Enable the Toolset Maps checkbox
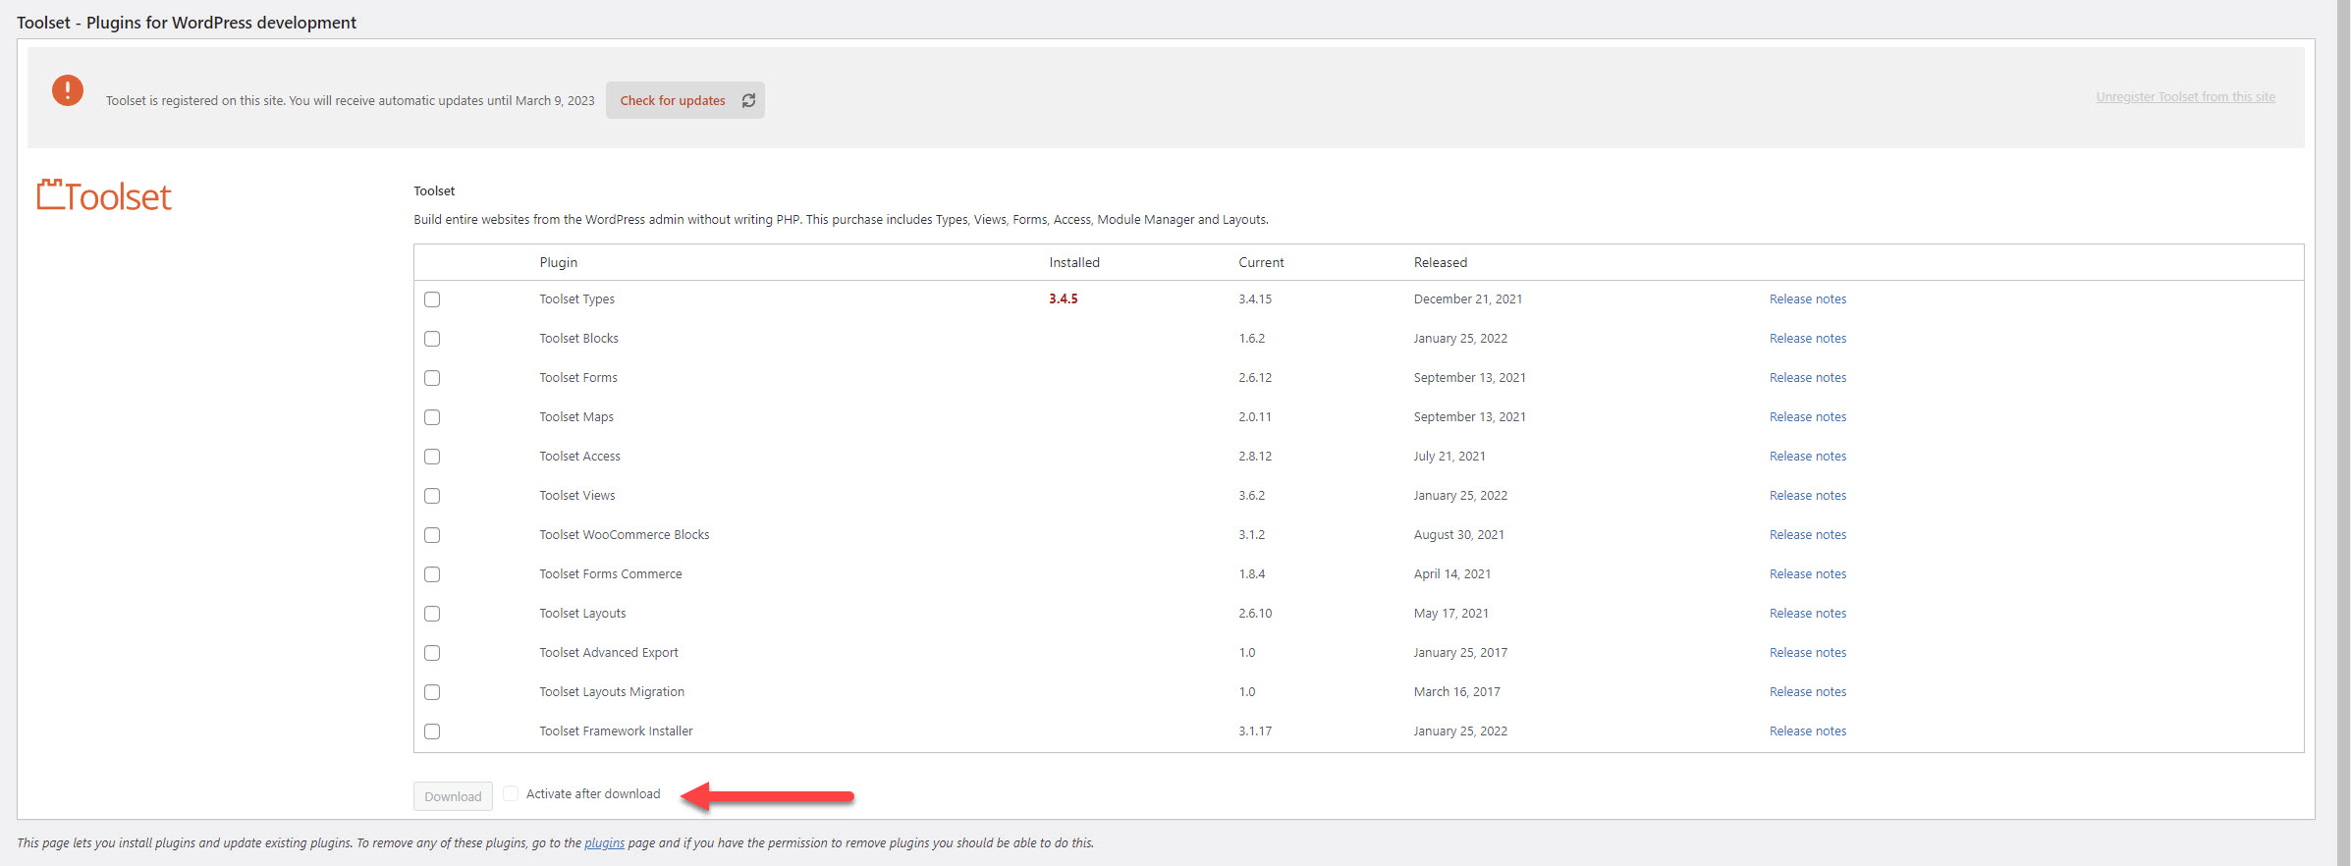Screen dimensions: 2351x866 point(432,417)
